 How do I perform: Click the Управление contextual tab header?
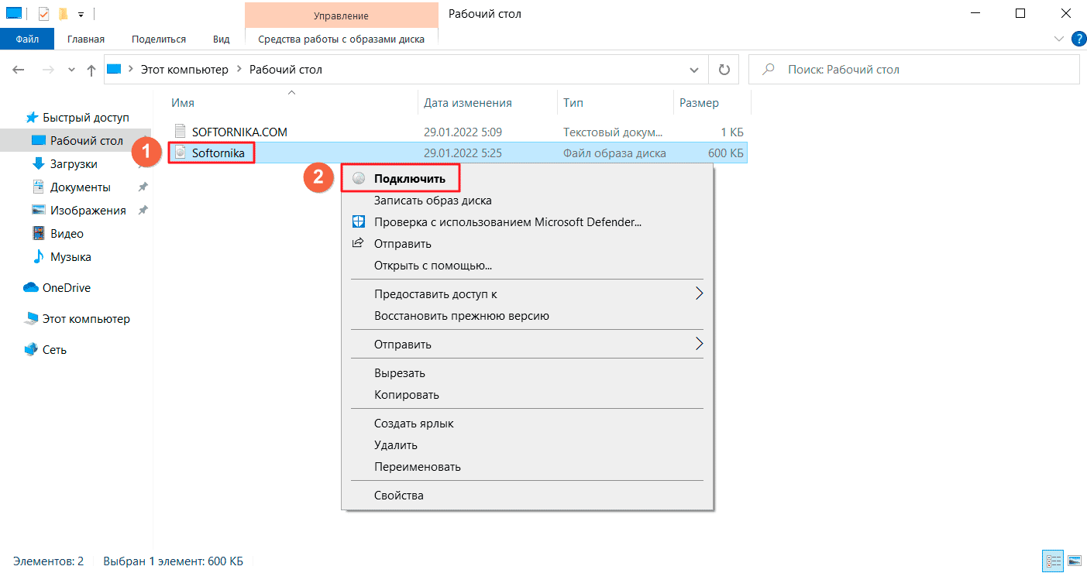coord(341,15)
